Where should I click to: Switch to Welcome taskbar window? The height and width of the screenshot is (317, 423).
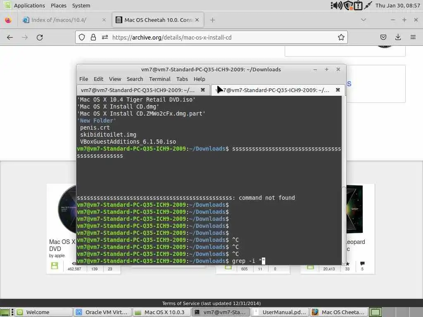pyautogui.click(x=44, y=312)
